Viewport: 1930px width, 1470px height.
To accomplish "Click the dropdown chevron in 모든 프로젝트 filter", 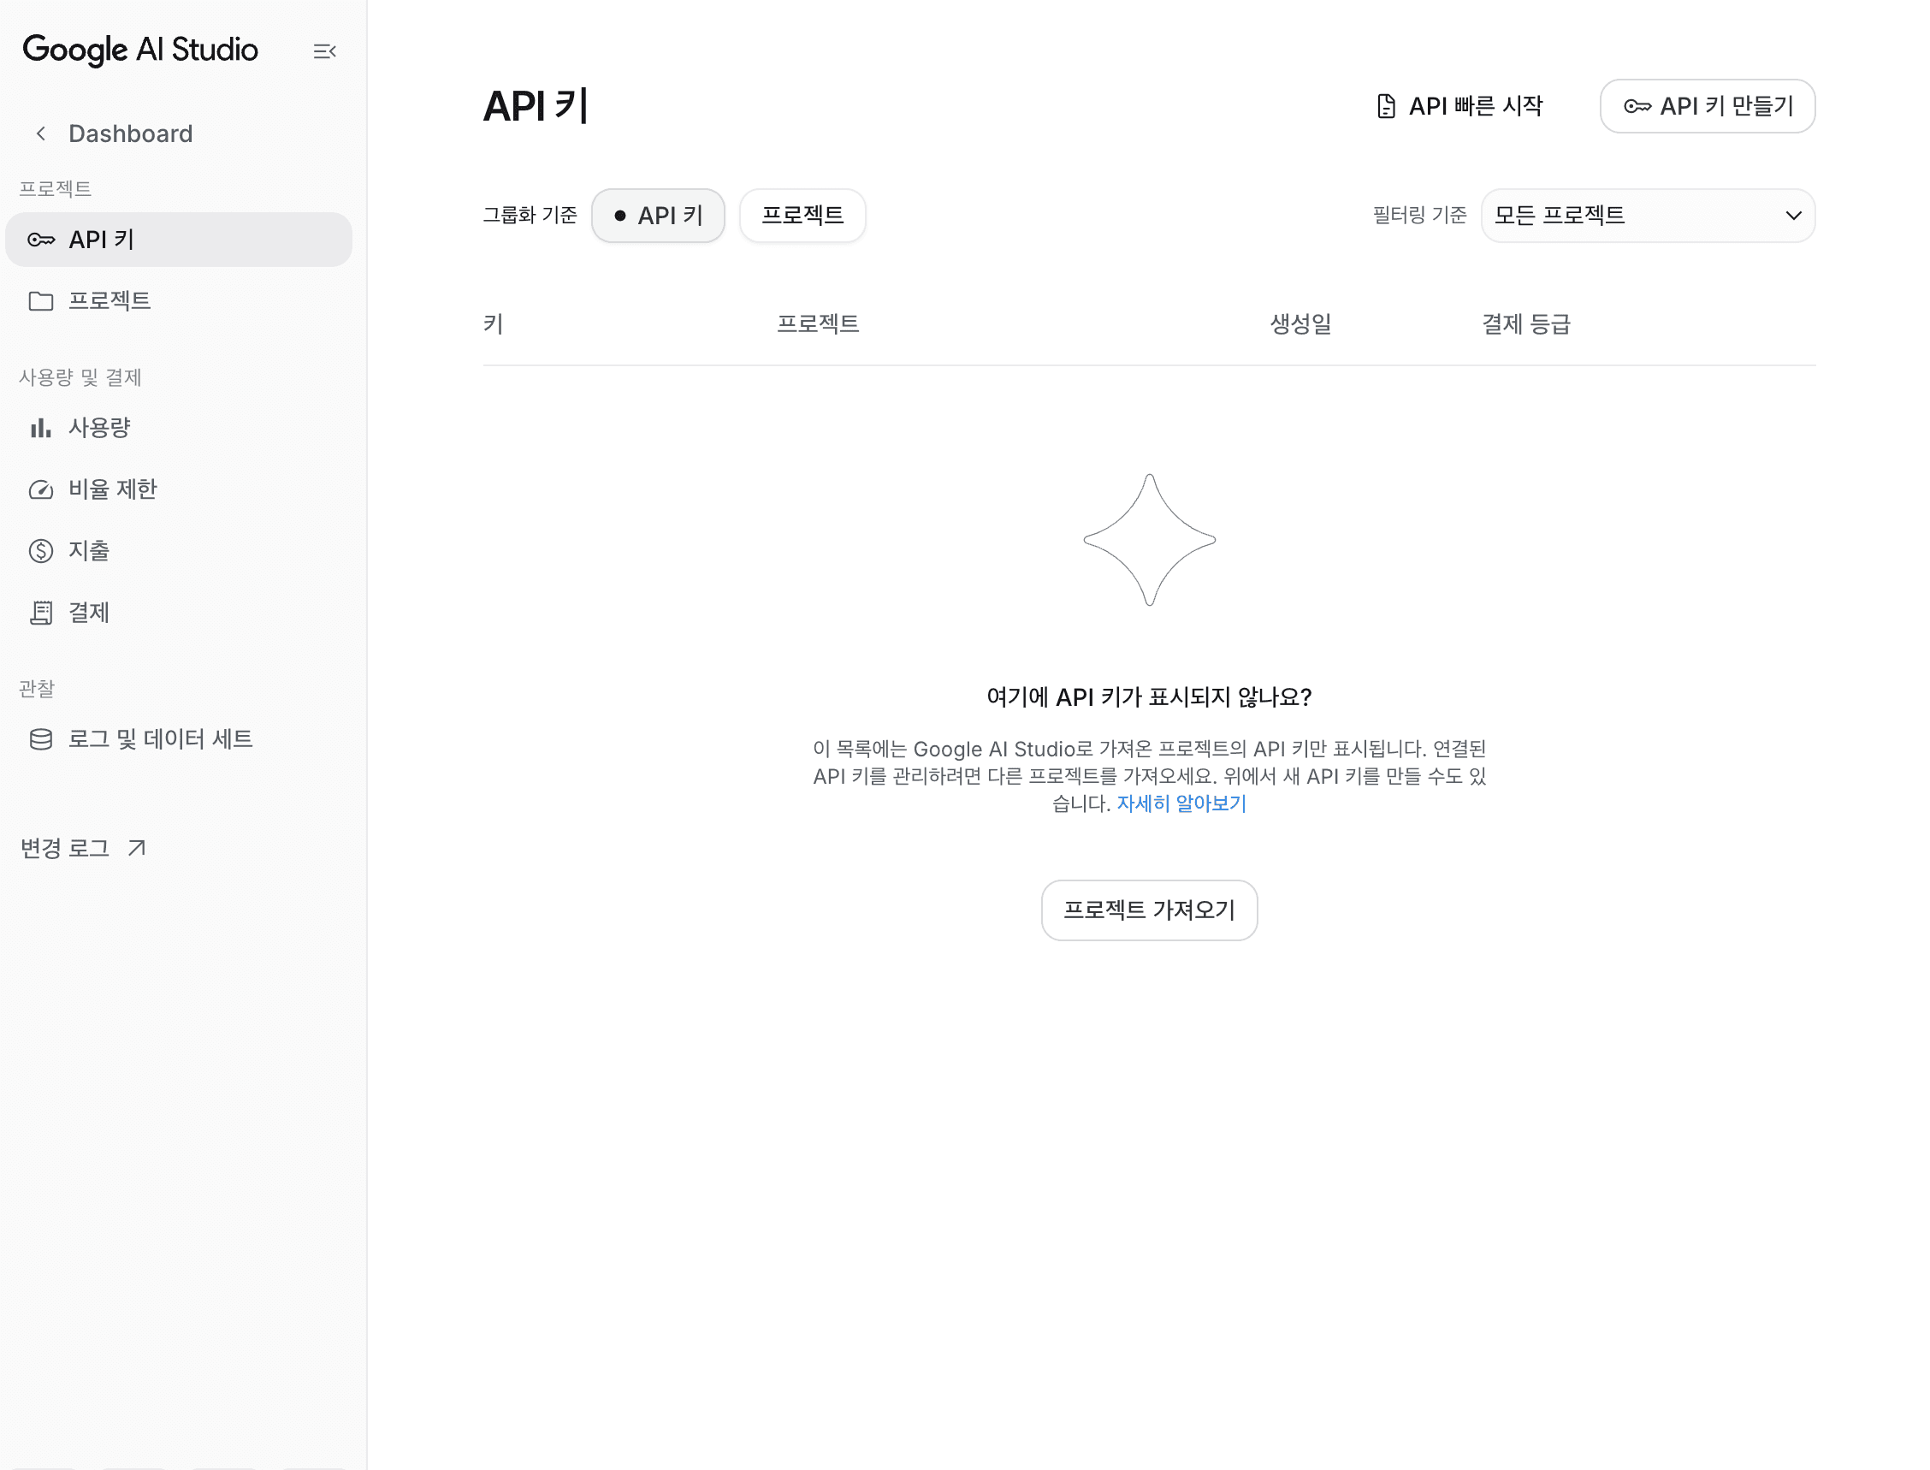I will 1793,216.
